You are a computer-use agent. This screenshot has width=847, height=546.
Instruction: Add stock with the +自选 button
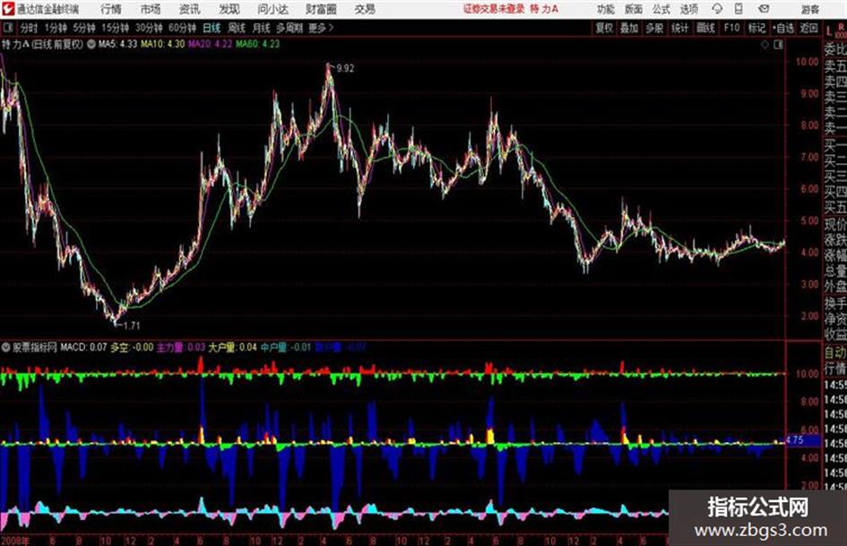point(782,28)
